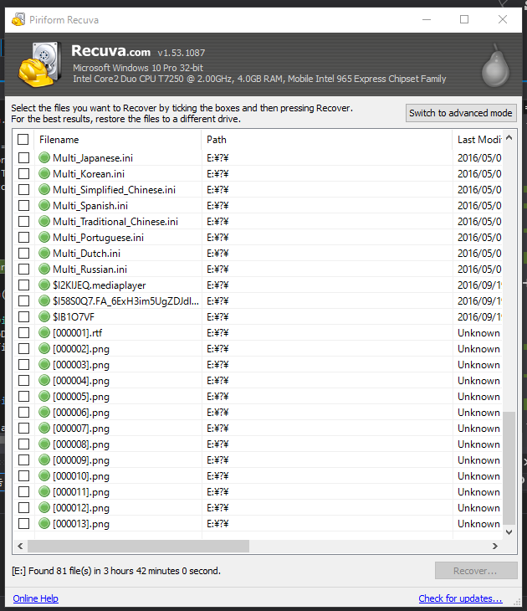
Task: Sort by the Filename column header
Action: click(118, 140)
